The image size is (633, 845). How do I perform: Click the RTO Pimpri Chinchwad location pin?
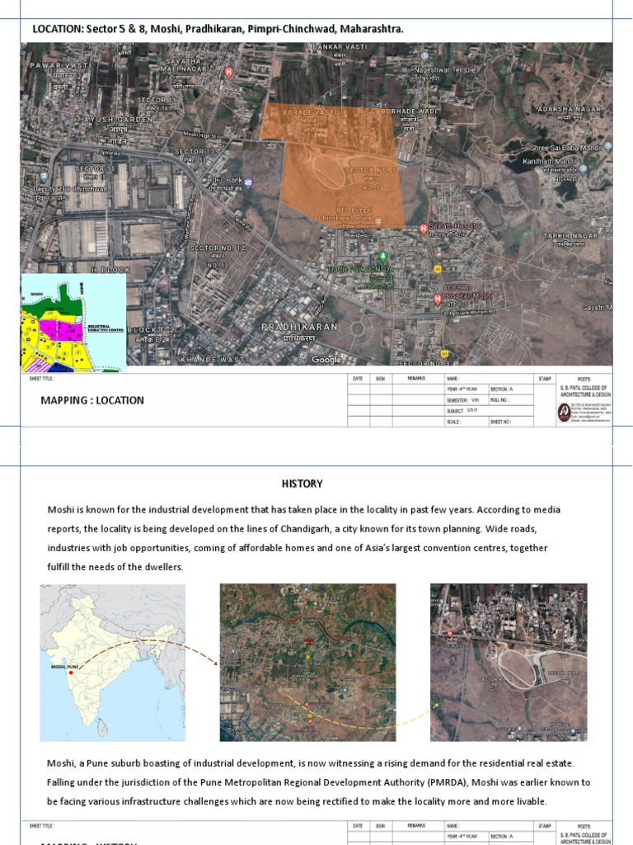click(378, 221)
